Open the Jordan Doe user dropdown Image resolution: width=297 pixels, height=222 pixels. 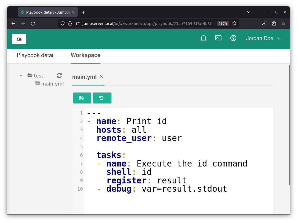(263, 38)
